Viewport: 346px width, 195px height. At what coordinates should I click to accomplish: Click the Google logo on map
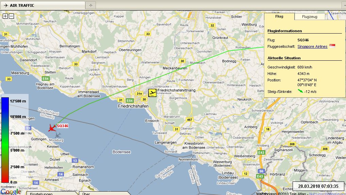click(x=11, y=192)
